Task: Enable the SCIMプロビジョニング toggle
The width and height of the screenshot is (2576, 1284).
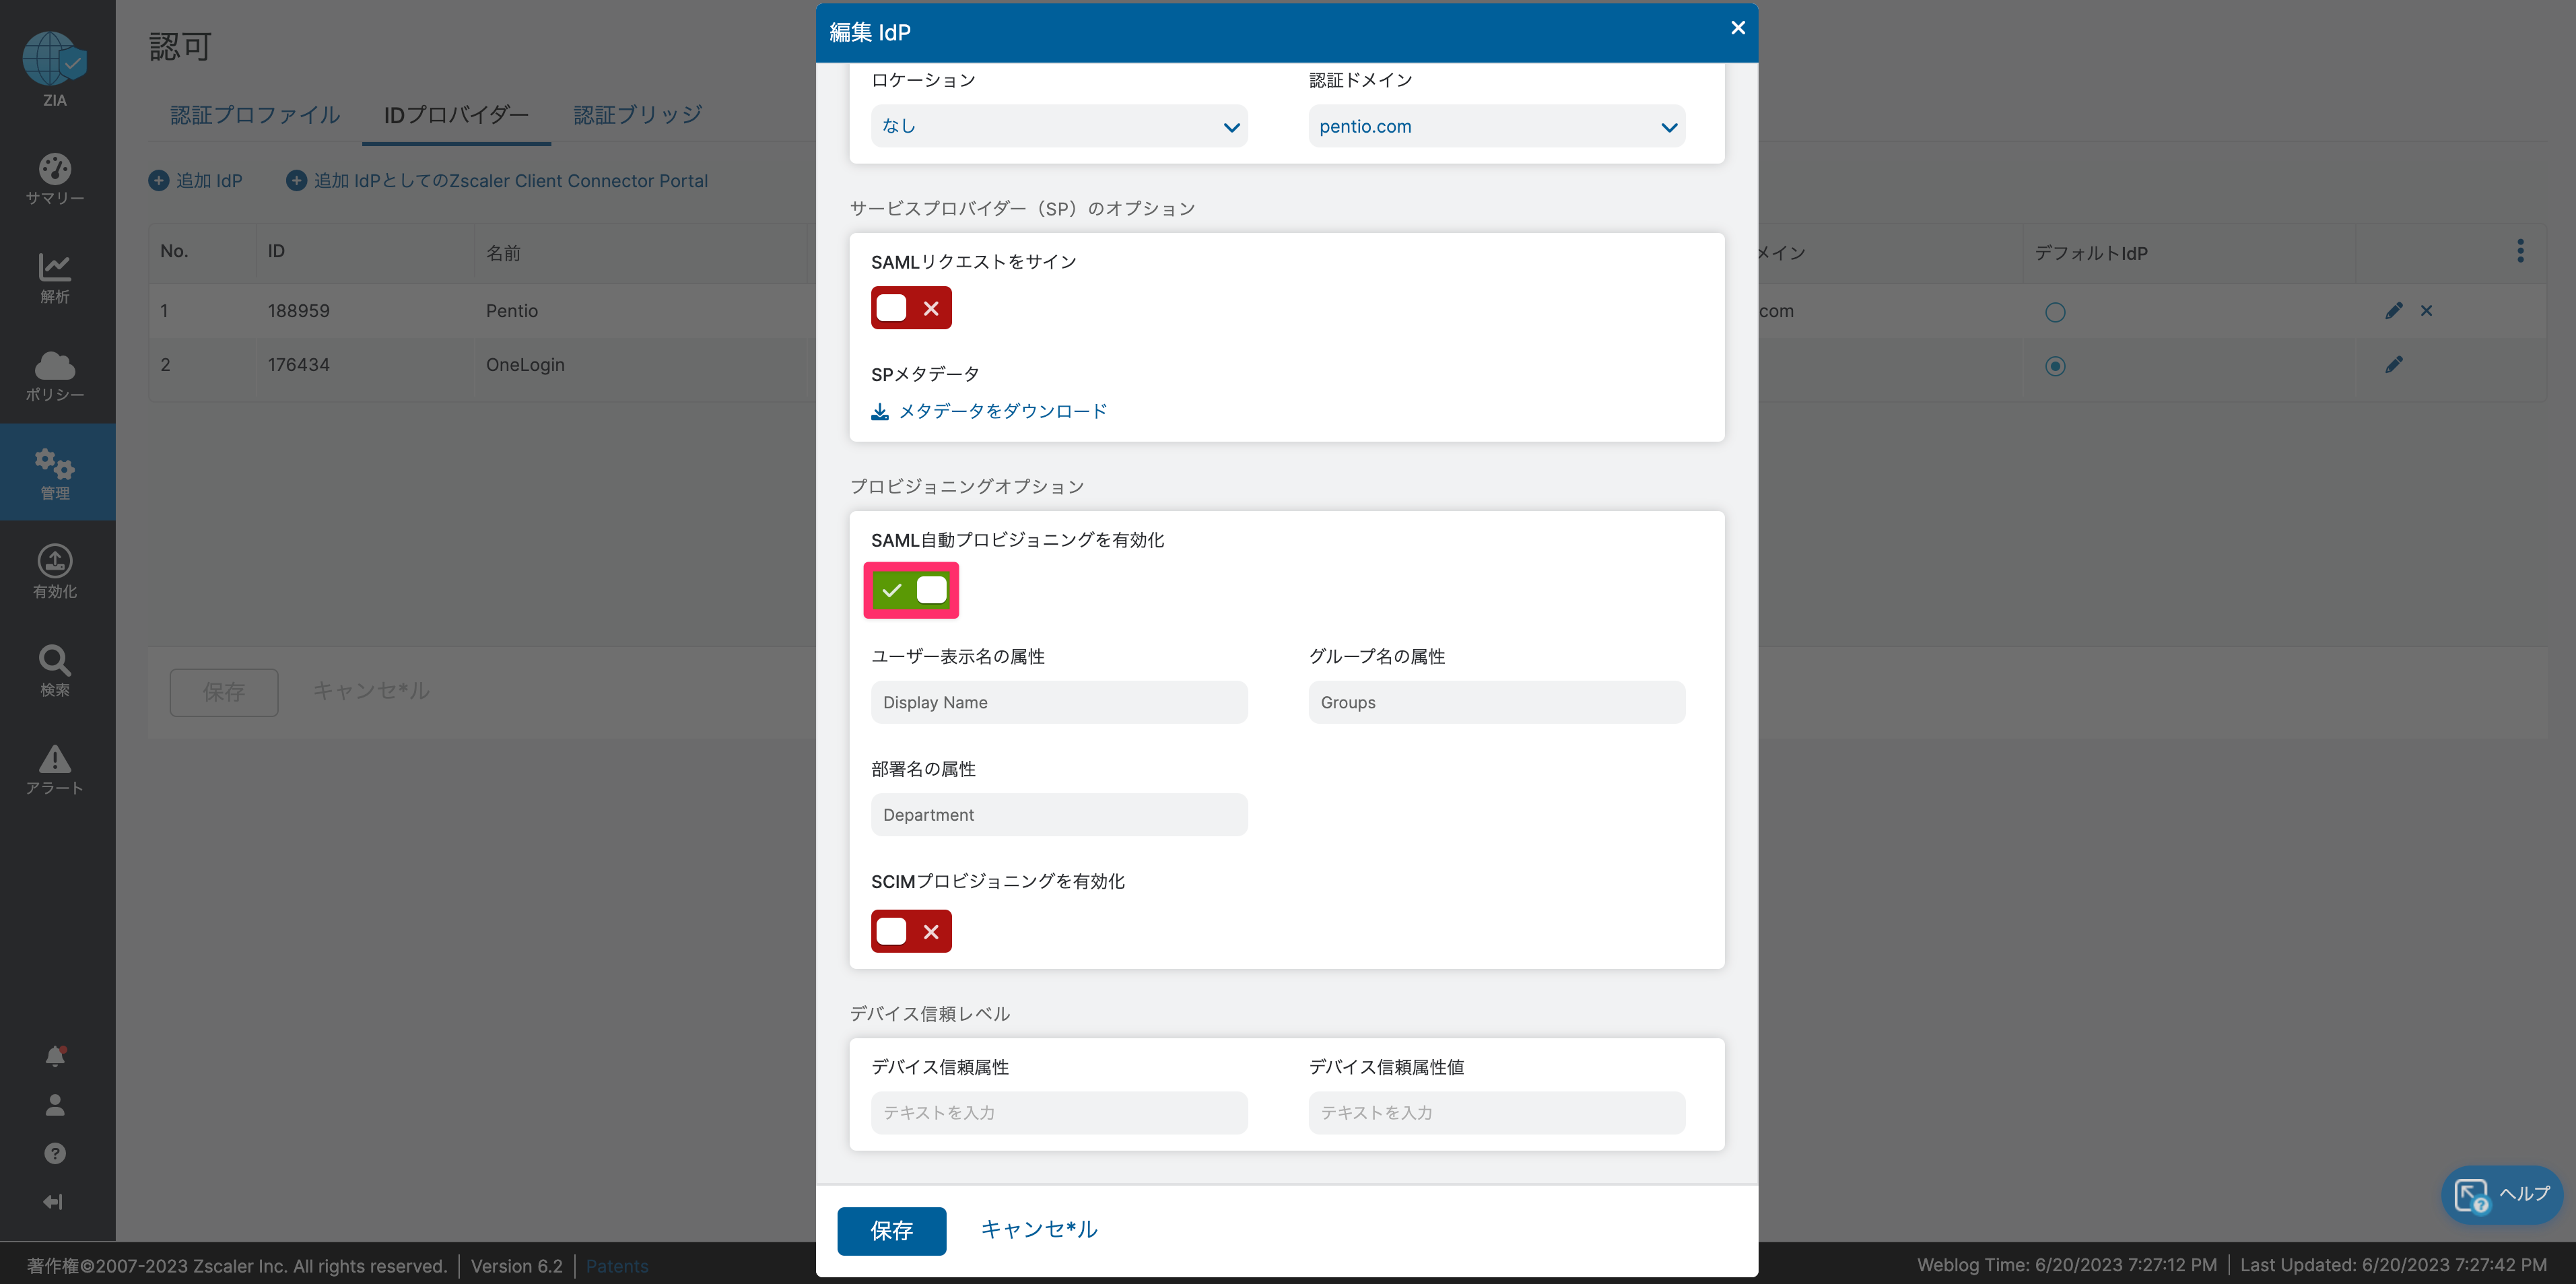Action: 911,931
